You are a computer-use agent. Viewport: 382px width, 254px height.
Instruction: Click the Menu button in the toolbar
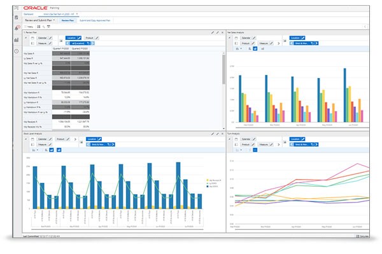click(x=29, y=27)
